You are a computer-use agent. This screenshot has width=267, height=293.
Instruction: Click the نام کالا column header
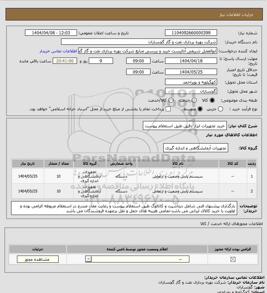click(178, 164)
